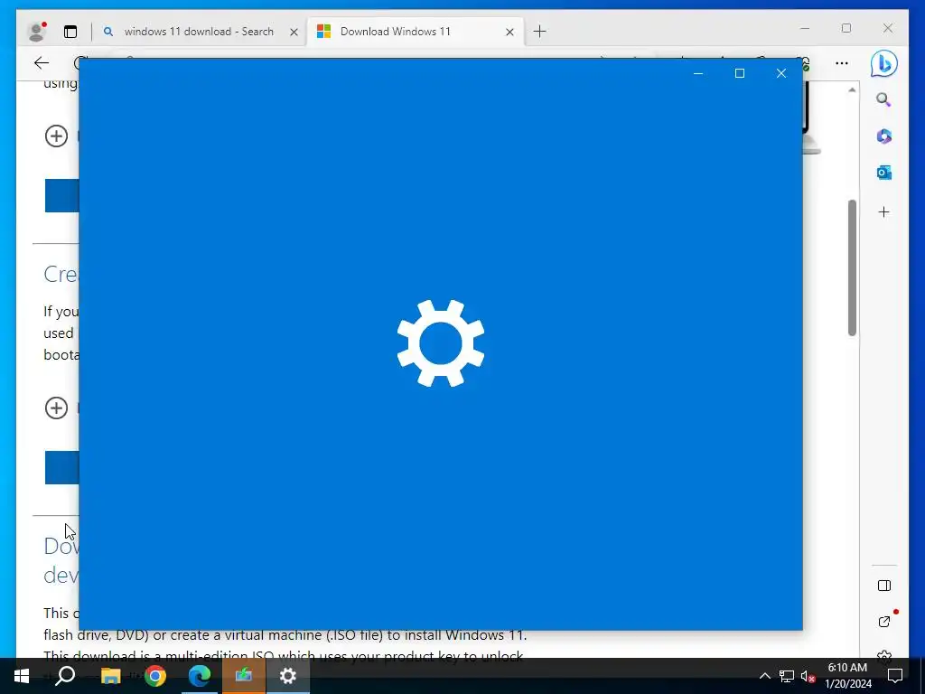The width and height of the screenshot is (925, 694).
Task: Close the 'Download Windows 11' tab
Action: (509, 32)
